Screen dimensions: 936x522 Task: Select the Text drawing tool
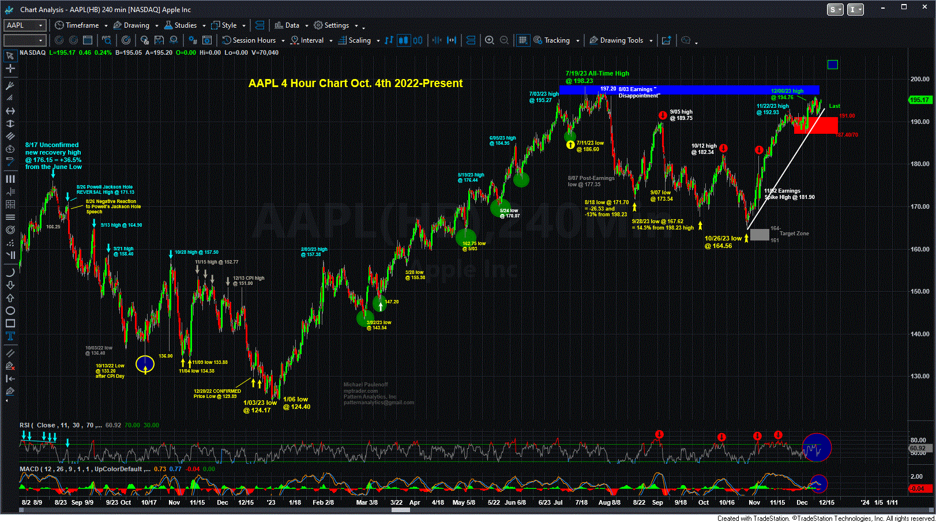tap(10, 336)
